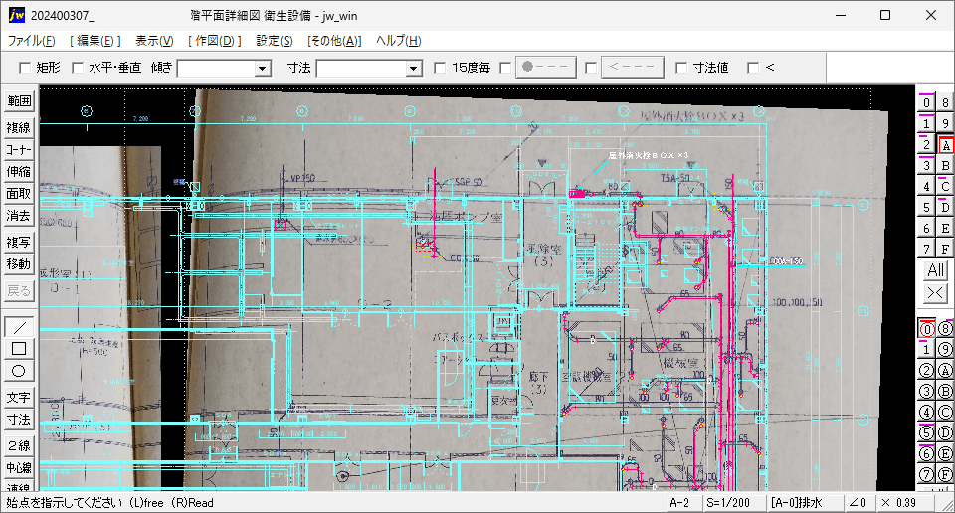Click the S=1/200 scale status field
Viewport: 955px width, 513px height.
click(x=728, y=503)
